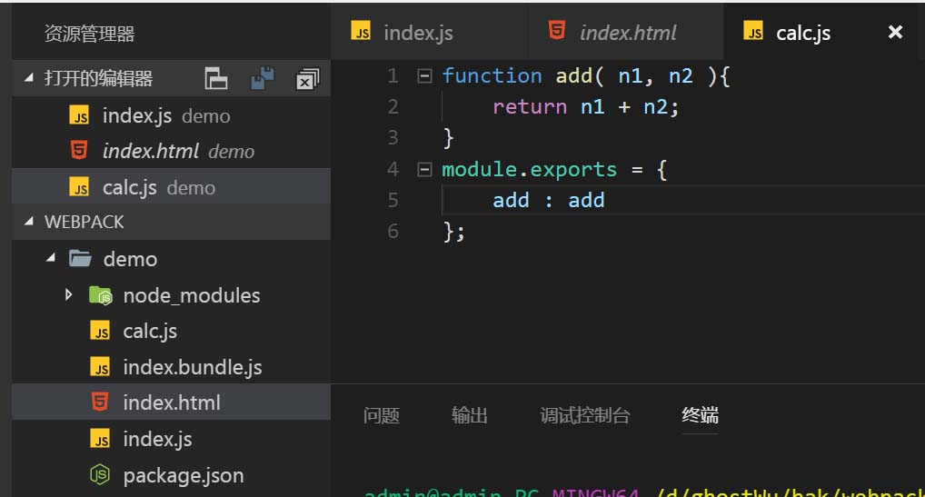The height and width of the screenshot is (497, 925).
Task: Click the open folder icon beside demo
Action: click(x=80, y=258)
